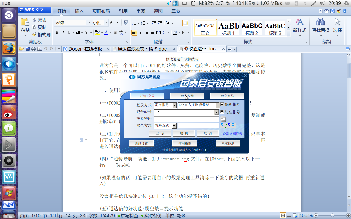Image resolution: width=351 pixels, height=219 pixels.
Task: Click the Save floppy disk icon
Action: click(x=27, y=49)
